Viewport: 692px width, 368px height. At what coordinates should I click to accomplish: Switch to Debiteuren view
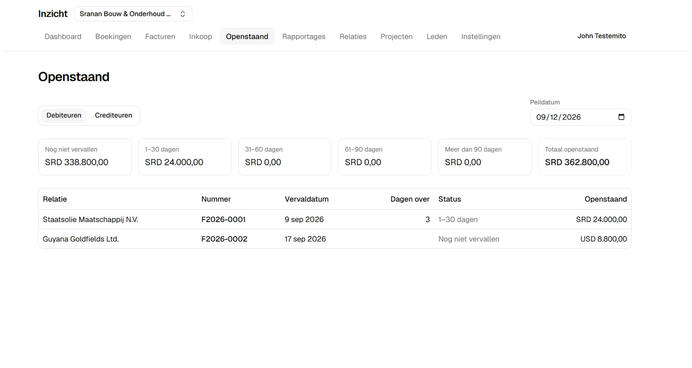coord(64,116)
